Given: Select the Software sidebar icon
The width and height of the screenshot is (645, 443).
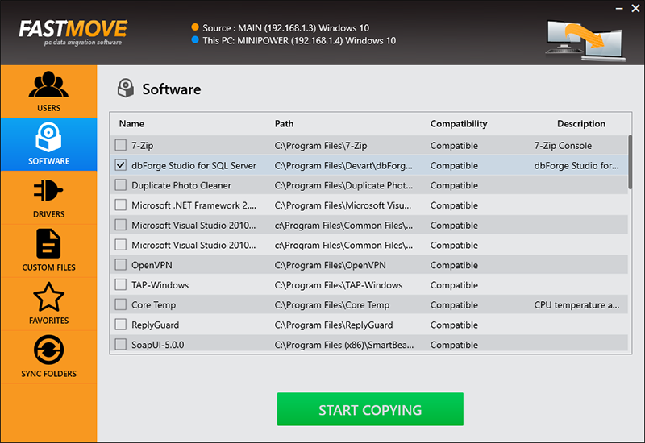Looking at the screenshot, I should [x=48, y=136].
